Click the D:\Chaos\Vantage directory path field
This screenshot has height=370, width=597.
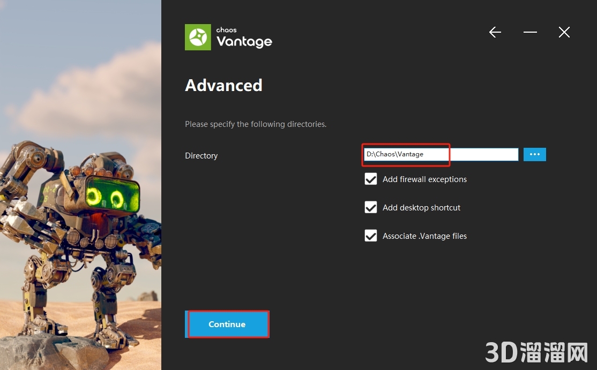[440, 154]
